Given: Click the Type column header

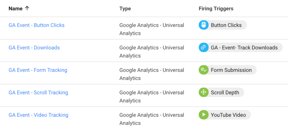Looking at the screenshot, I should click(125, 8).
